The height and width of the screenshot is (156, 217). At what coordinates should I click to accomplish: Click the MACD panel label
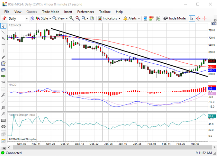tap(13, 85)
